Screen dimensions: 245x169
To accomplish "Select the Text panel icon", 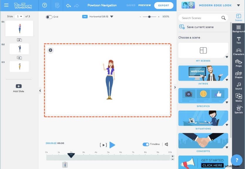I will click(239, 41).
